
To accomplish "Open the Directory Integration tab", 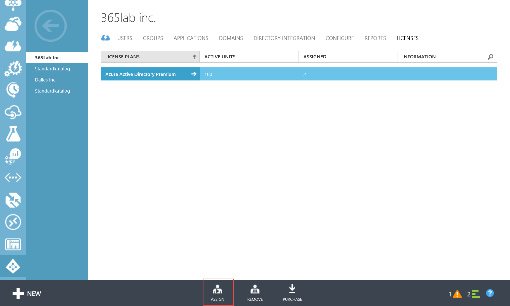I will [x=284, y=38].
